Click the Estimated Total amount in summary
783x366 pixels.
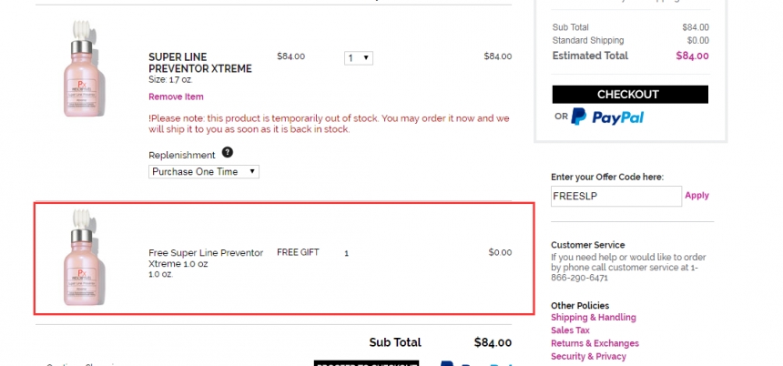pos(692,56)
